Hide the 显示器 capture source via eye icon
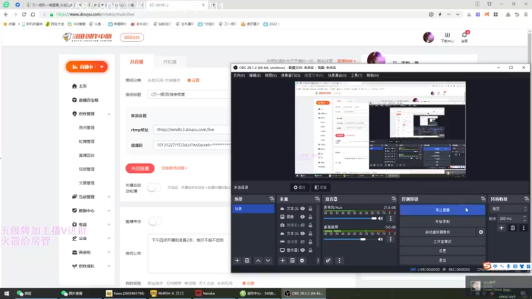 coord(303,250)
